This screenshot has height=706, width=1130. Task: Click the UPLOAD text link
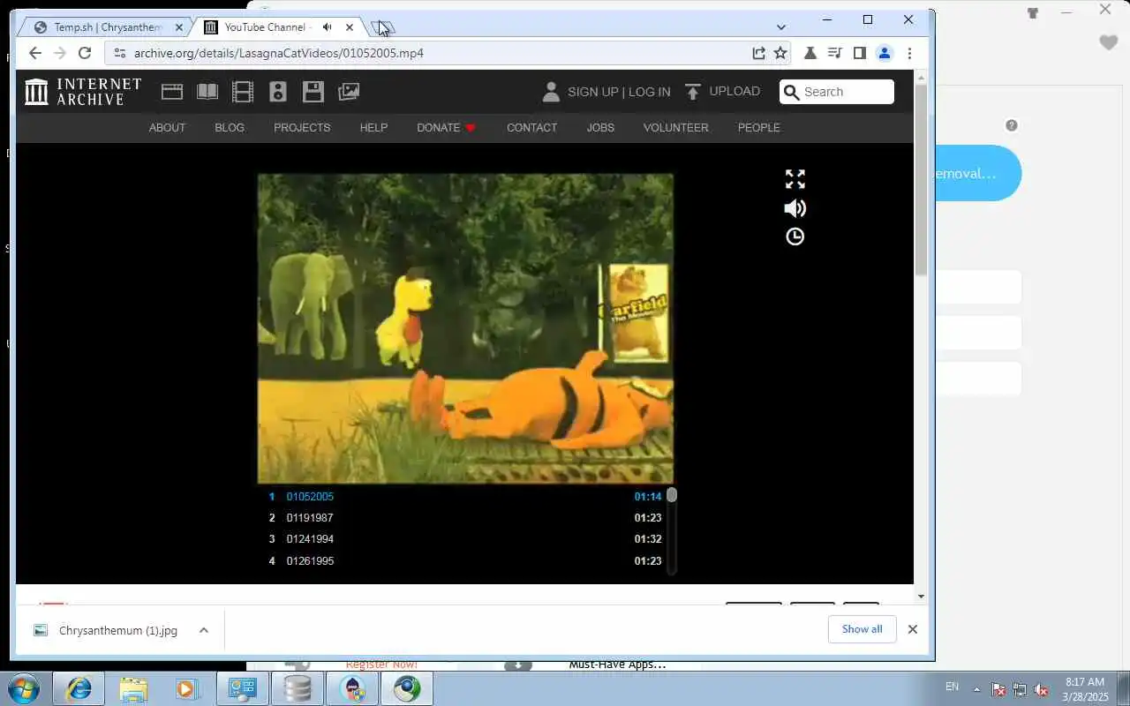click(734, 91)
